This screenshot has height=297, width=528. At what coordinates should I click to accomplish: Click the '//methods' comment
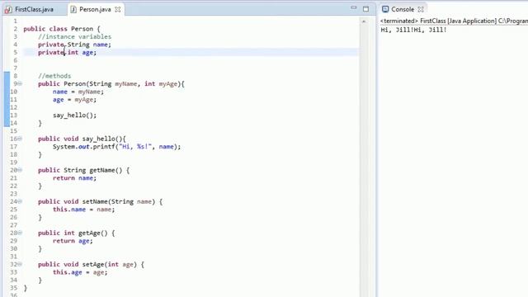click(54, 76)
